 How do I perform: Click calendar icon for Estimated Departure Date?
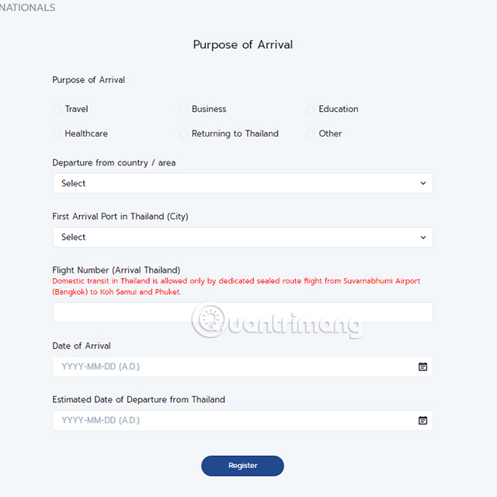pyautogui.click(x=423, y=420)
